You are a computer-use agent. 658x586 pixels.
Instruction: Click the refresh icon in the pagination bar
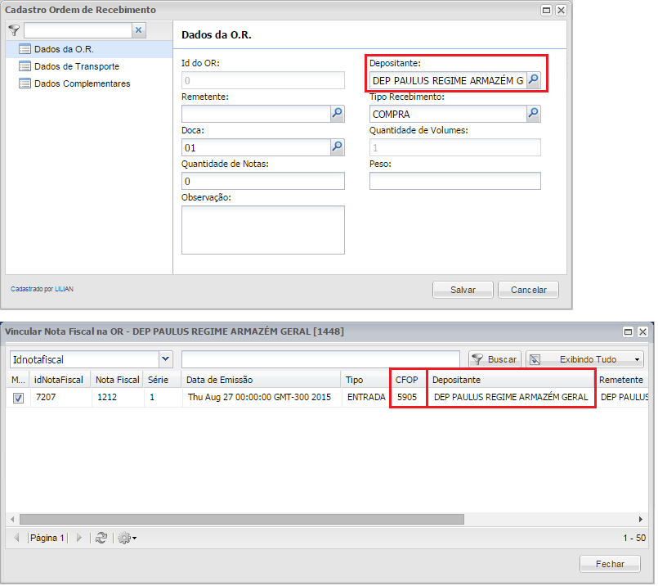pyautogui.click(x=101, y=537)
